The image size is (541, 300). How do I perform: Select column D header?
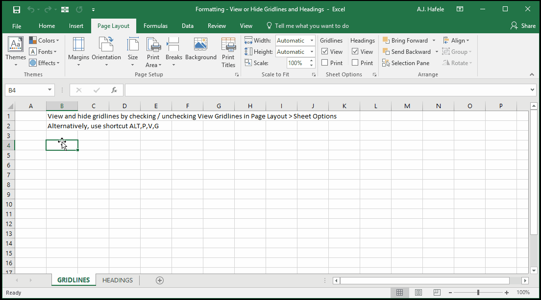(124, 106)
